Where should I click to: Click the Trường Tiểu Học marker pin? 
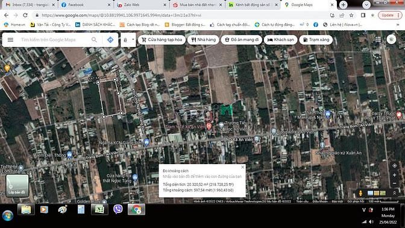tap(221, 125)
